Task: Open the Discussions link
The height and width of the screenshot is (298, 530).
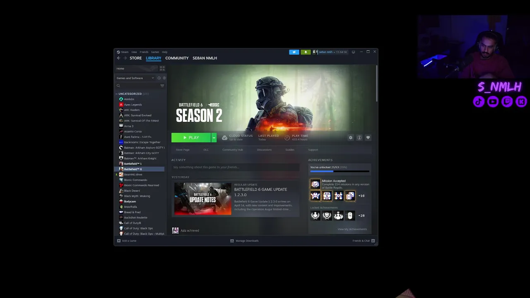Action: click(264, 150)
